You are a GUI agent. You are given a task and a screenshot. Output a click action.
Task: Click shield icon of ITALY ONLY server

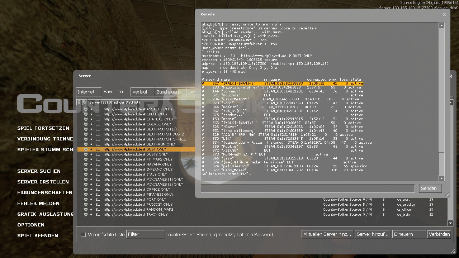[x=86, y=175]
